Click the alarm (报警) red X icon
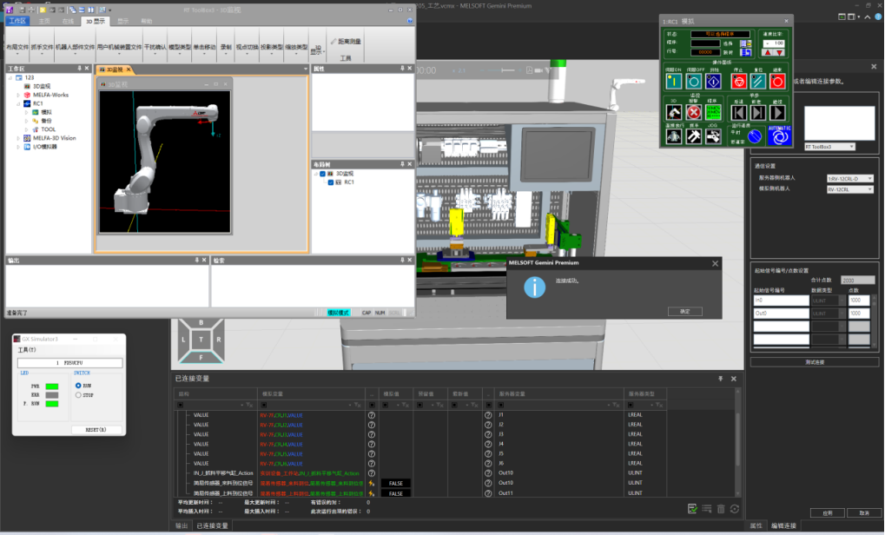This screenshot has width=885, height=535. (x=694, y=112)
